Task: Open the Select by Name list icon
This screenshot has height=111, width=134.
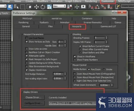Action: (x=16, y=7)
